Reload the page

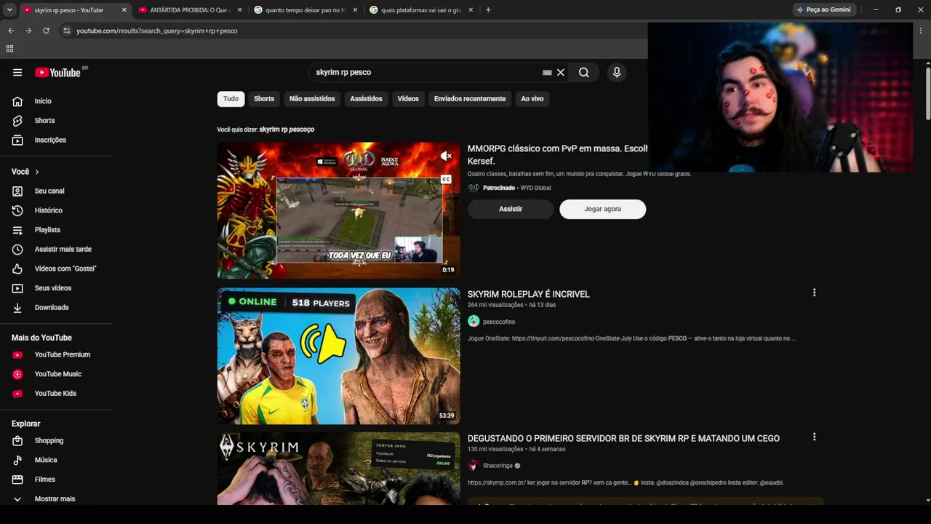(46, 31)
